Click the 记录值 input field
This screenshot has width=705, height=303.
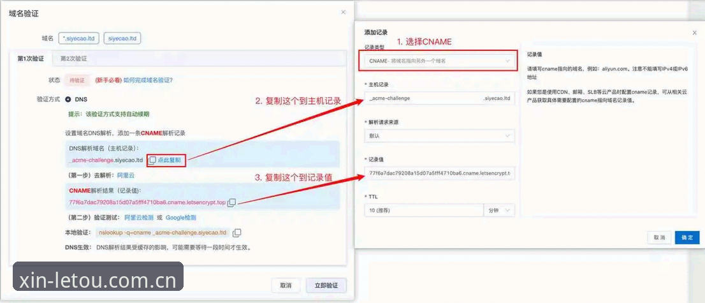tap(439, 174)
